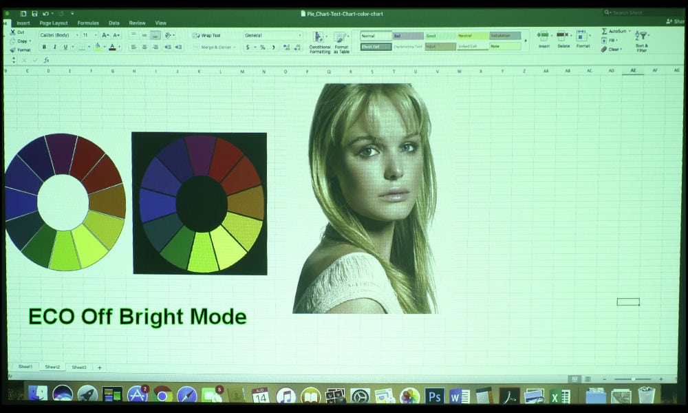Click the Save icon in title bar
Viewport: 688px width, 413px height.
34,13
